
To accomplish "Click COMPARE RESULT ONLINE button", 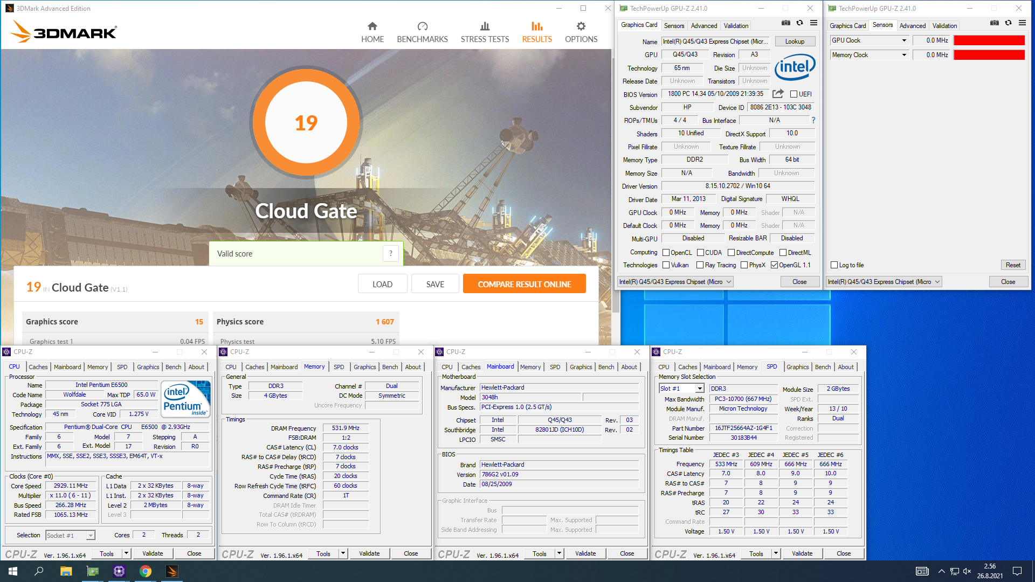I will tap(524, 284).
